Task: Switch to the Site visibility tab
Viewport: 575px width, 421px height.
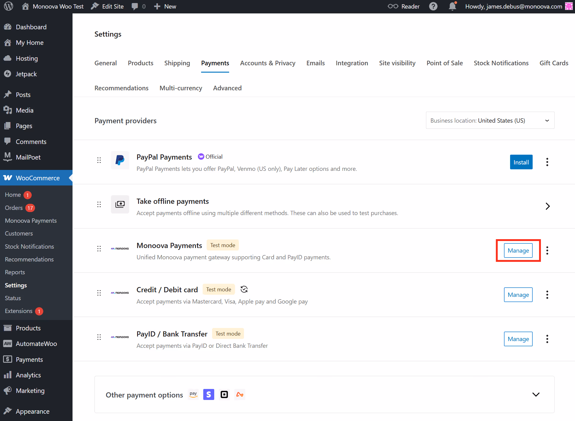Action: 397,63
